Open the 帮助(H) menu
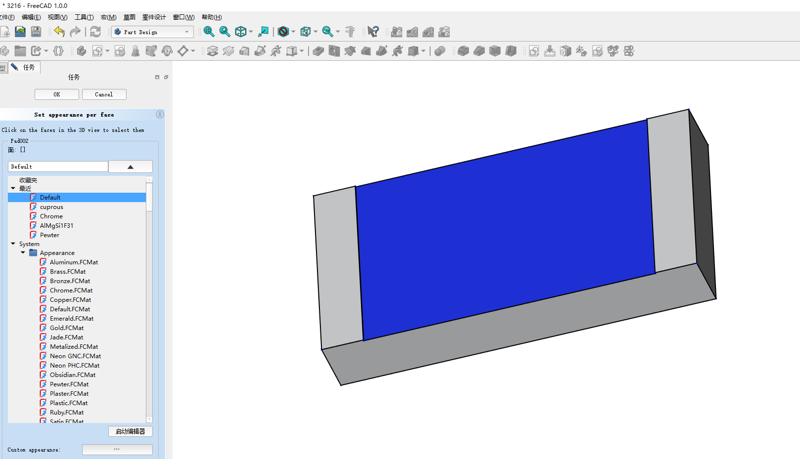 212,17
